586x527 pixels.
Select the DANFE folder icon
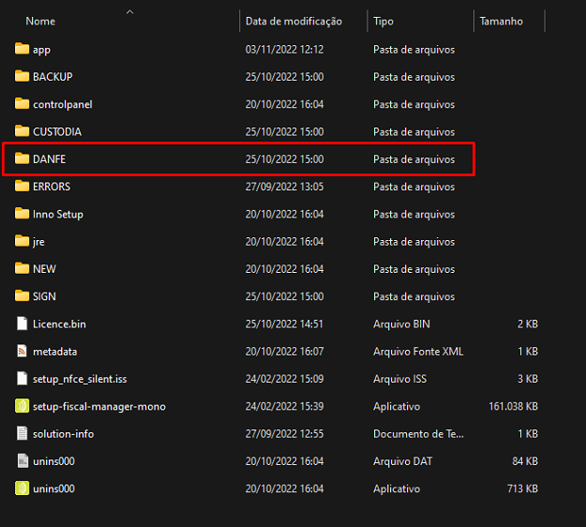(x=22, y=158)
